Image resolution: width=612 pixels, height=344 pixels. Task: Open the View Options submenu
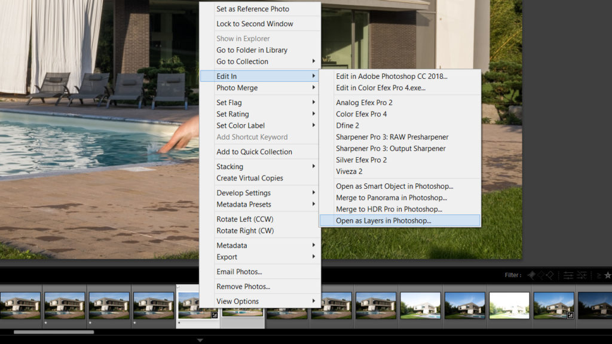260,301
